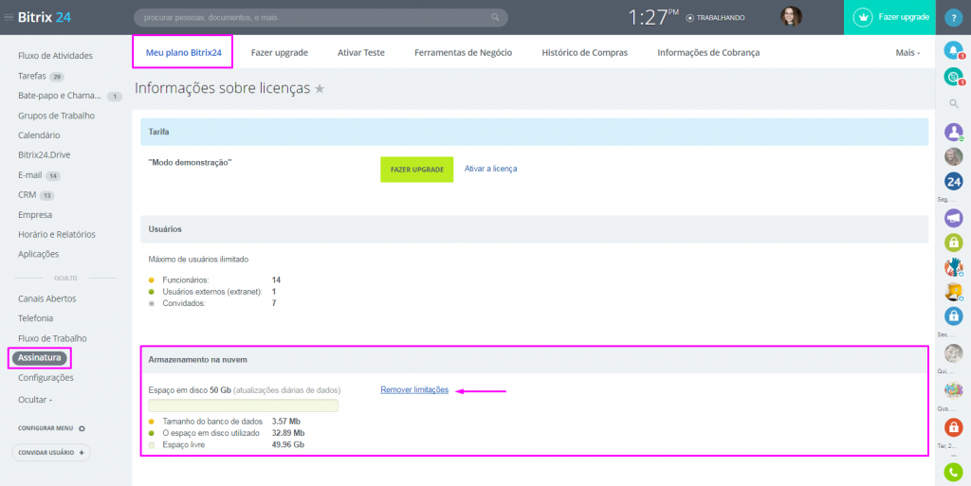This screenshot has height=486, width=971.
Task: Open the help question mark icon
Action: point(954,17)
